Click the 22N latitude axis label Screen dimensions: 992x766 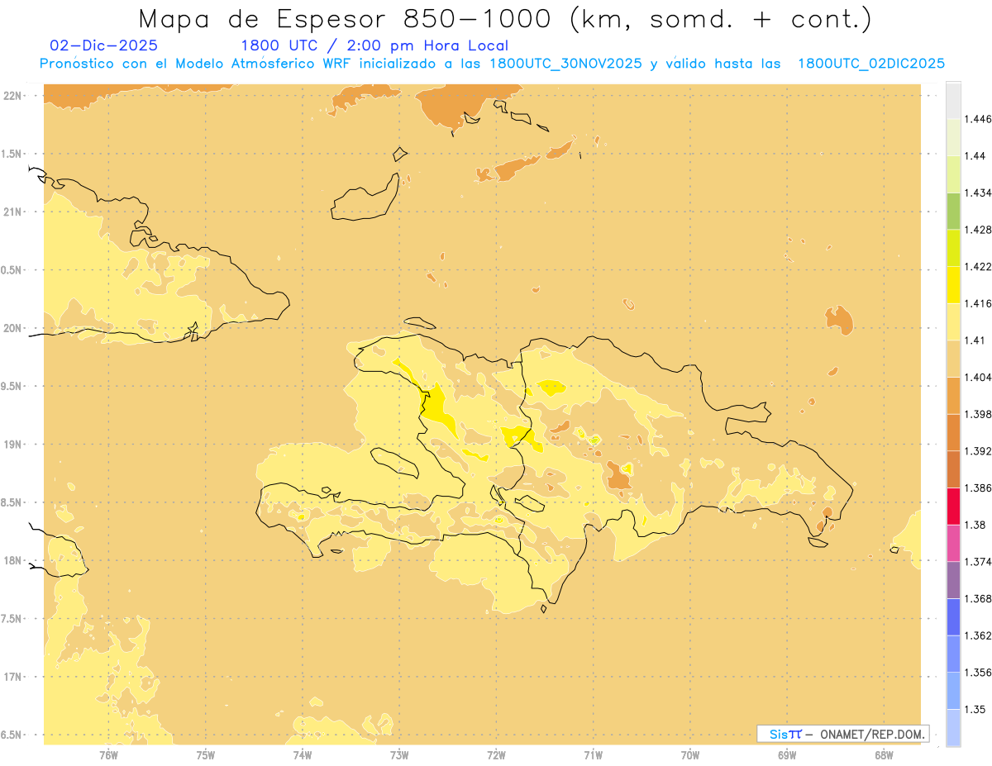12,95
